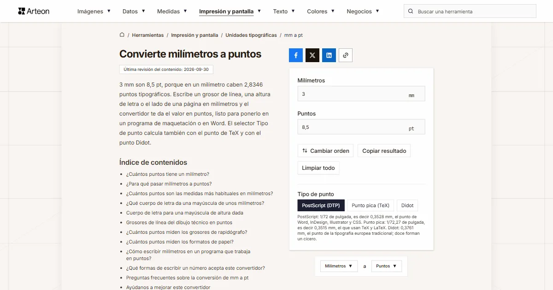Jump to Grosores de línea del dibujo técnico
Viewport: 553px width, 290px height.
179,222
